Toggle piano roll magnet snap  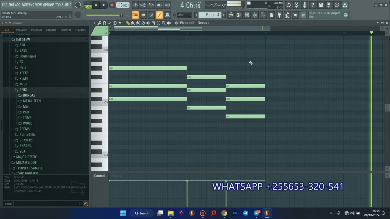[104, 23]
